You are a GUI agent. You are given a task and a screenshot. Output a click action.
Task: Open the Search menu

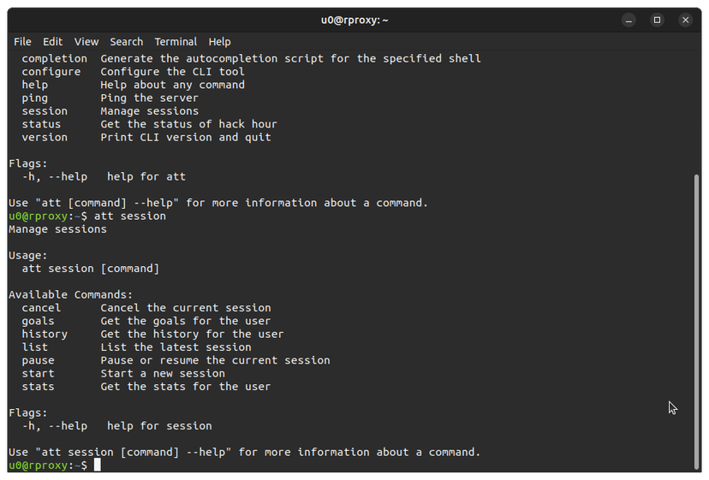[126, 41]
